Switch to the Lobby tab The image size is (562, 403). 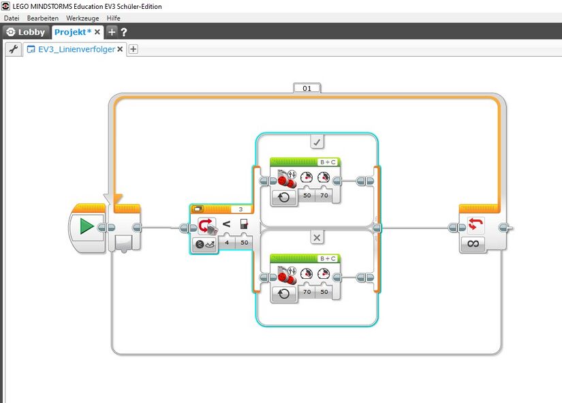[26, 32]
